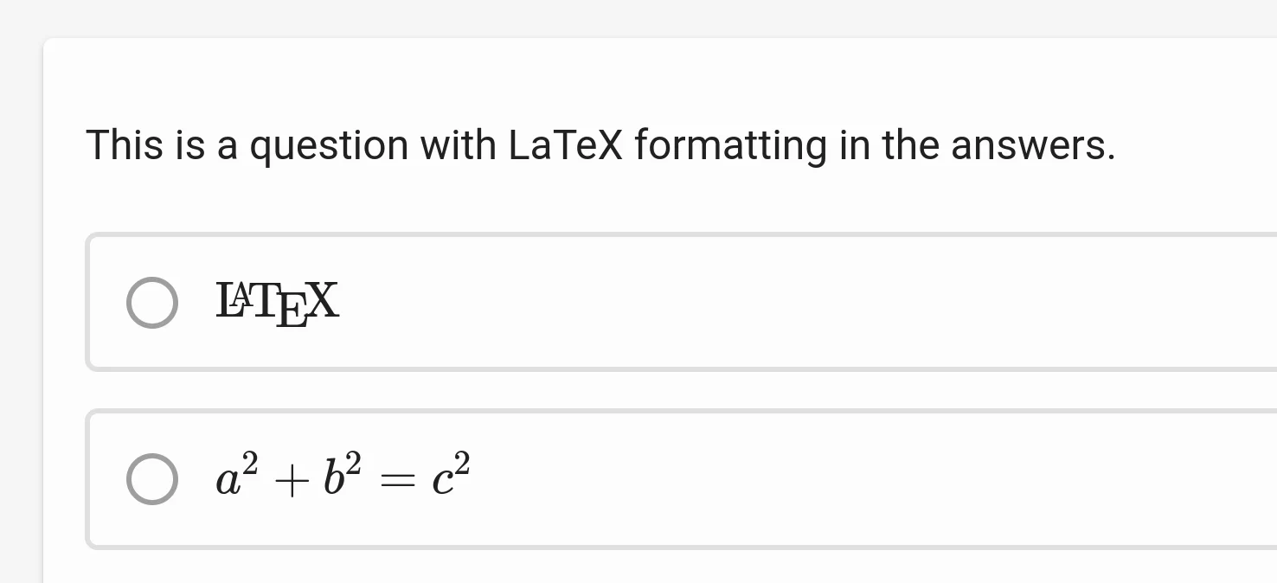The width and height of the screenshot is (1277, 583).
Task: Click the word "LaTeX" in the question
Action: [x=565, y=145]
